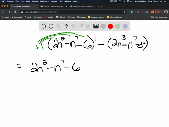The width and height of the screenshot is (169, 127).
Task: Undo the last whiteboard stroke
Action: pyautogui.click(x=44, y=26)
